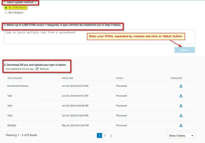
Task: Click Vials cell in the 04:47:01 AM row
Action: coord(10,96)
